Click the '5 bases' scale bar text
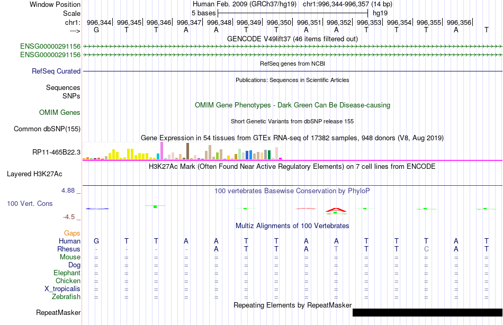This screenshot has width=503, height=325. point(204,13)
